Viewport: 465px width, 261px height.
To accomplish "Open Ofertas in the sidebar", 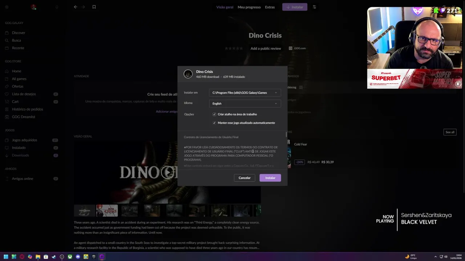I will (x=17, y=86).
